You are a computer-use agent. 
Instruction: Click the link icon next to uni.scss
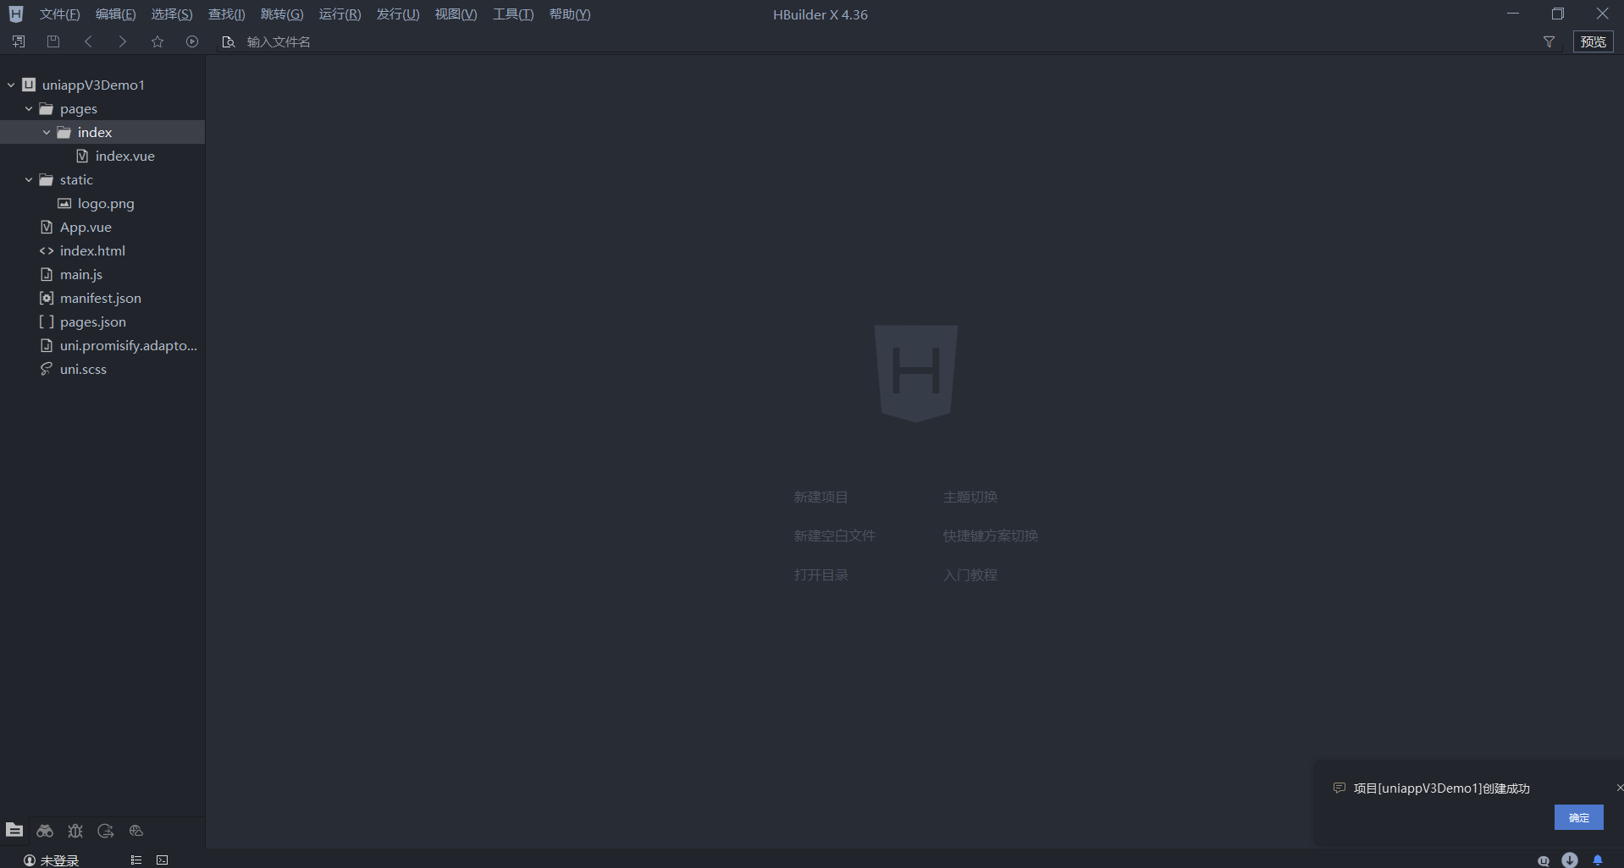pos(47,369)
